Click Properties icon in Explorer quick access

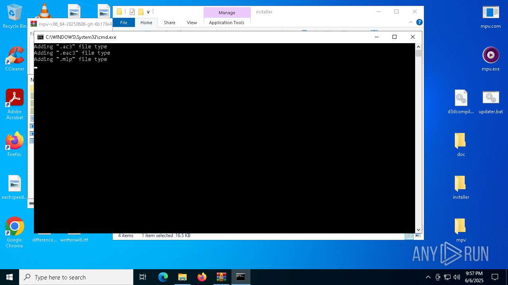pyautogui.click(x=132, y=12)
